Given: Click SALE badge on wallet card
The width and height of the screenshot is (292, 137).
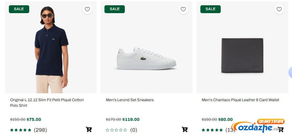Looking at the screenshot, I should coord(211,9).
